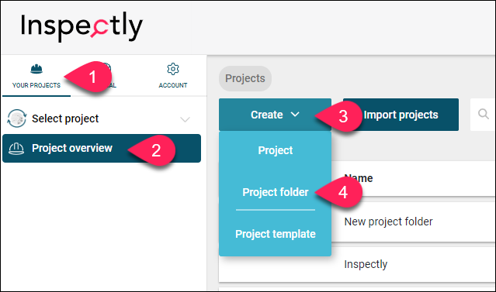This screenshot has height=292, width=496.
Task: Open the Project overview sidebar item
Action: tap(102, 149)
